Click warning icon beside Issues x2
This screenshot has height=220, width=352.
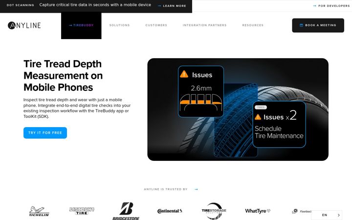tap(258, 117)
